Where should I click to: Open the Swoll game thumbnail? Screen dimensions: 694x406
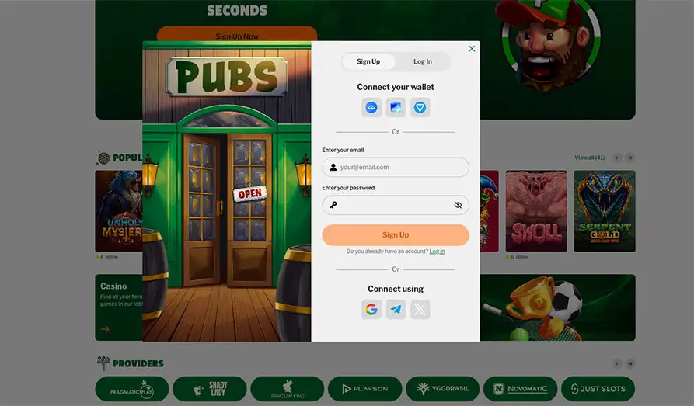(536, 211)
